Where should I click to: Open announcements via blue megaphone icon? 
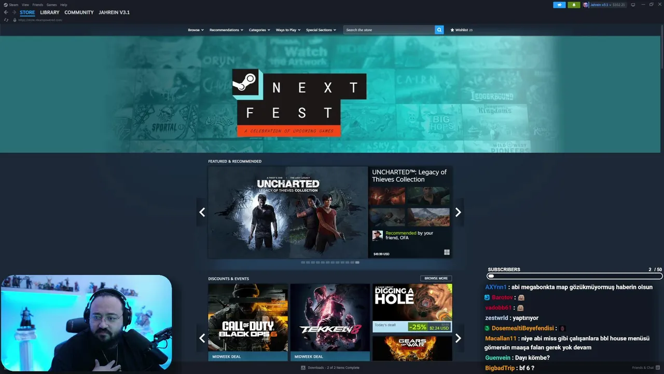pos(559,5)
